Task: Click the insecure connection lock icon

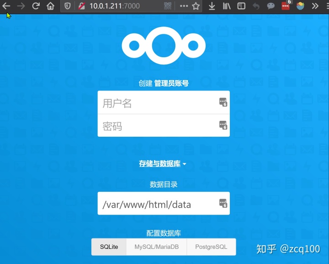Action: (81, 6)
